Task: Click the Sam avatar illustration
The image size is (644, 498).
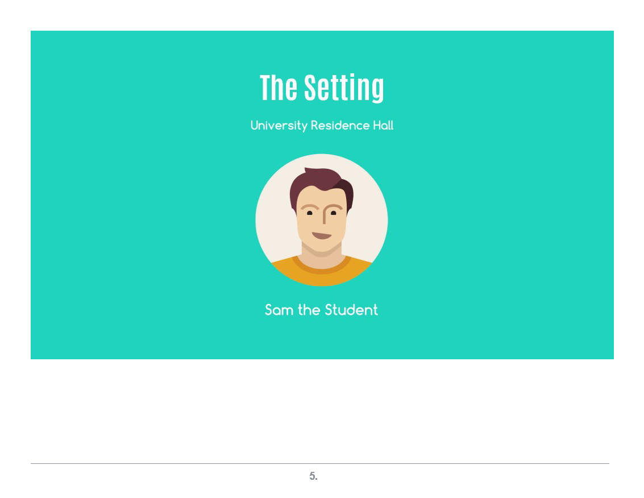Action: [322, 220]
